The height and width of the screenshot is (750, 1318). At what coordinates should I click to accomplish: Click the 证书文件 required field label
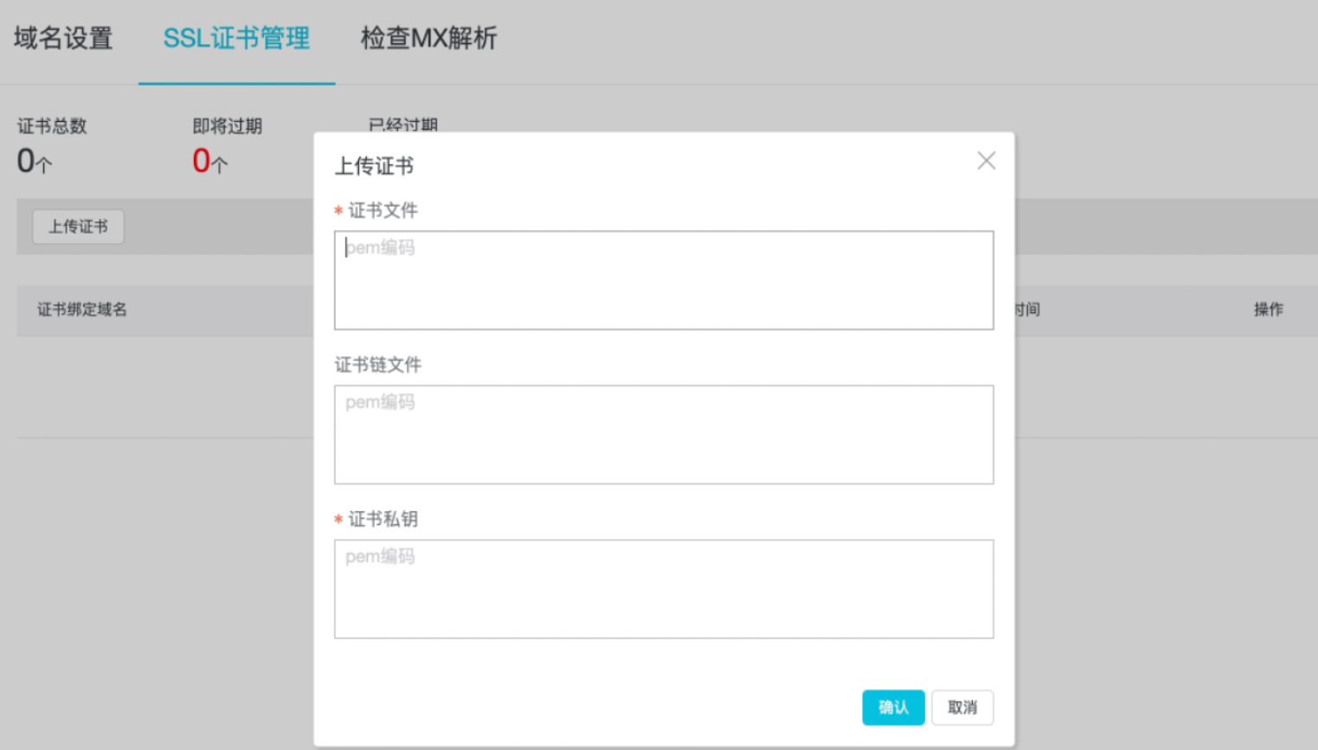[x=383, y=210]
